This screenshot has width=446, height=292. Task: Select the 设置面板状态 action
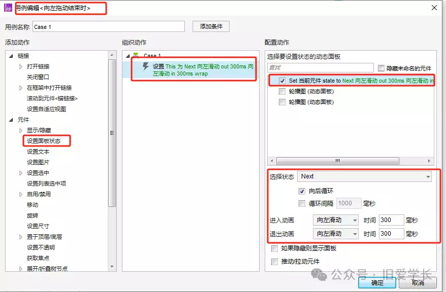(x=44, y=141)
